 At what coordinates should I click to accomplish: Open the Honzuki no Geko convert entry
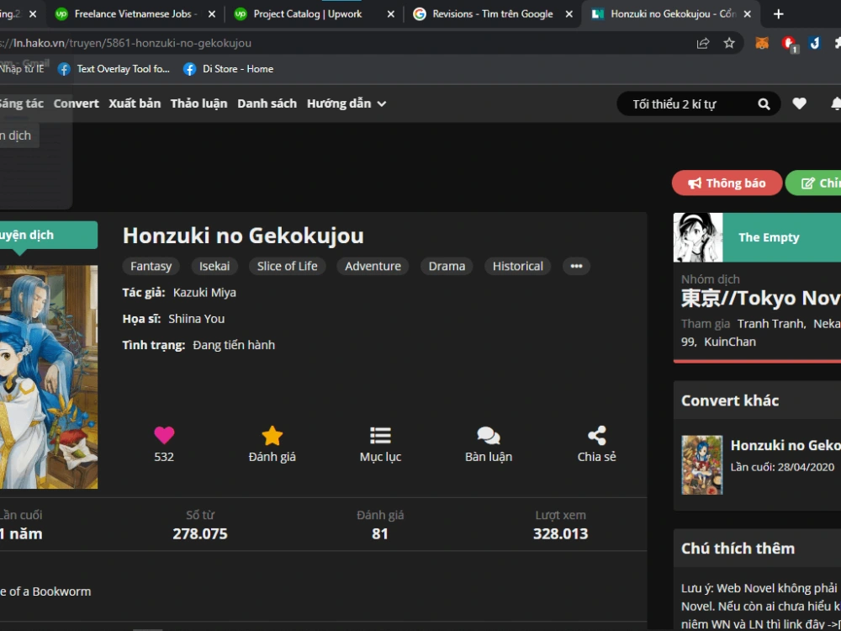pos(785,445)
